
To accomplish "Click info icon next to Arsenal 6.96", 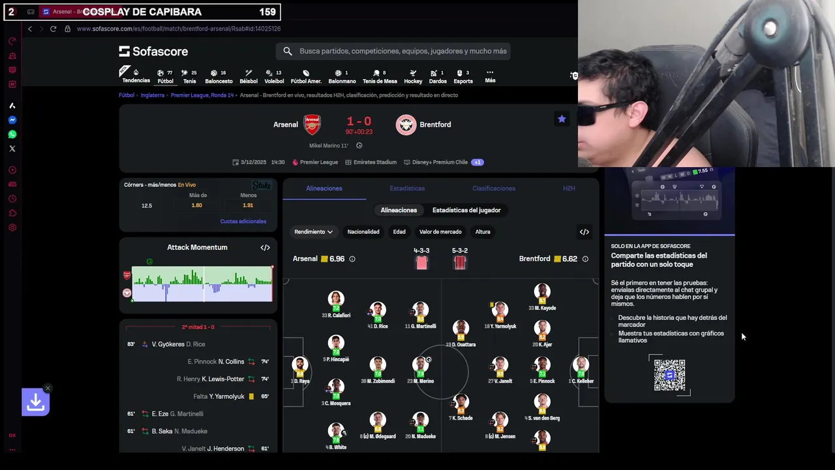I will click(352, 259).
